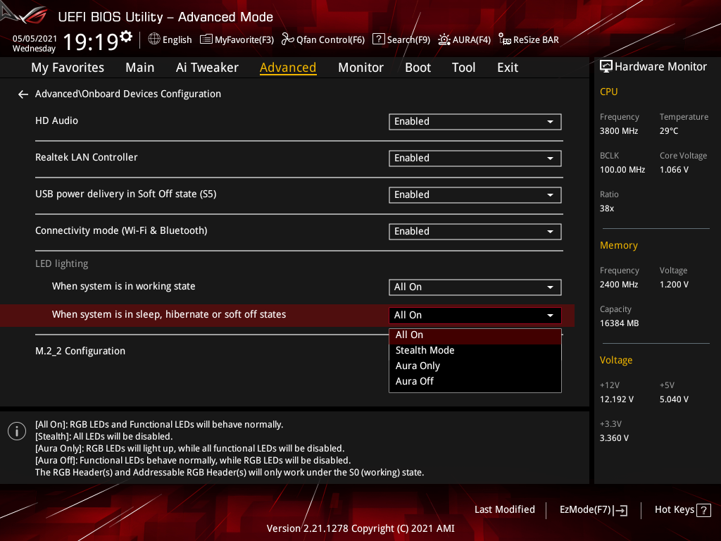Select Connectivity mode row label
This screenshot has height=541, width=721.
point(121,230)
